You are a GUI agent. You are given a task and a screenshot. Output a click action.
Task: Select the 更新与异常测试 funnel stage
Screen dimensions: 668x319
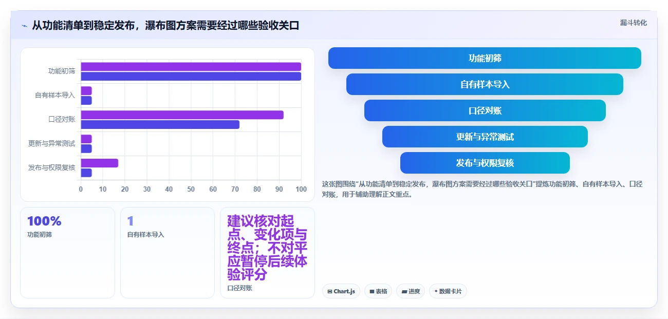(485, 137)
